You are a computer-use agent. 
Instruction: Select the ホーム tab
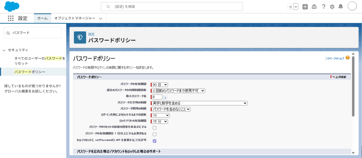point(42,18)
